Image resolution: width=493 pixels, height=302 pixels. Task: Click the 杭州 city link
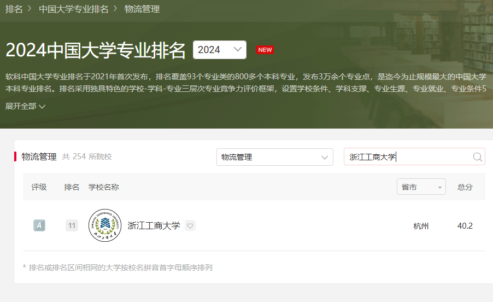[x=421, y=226]
